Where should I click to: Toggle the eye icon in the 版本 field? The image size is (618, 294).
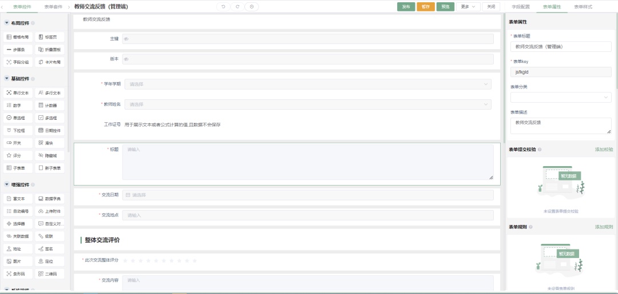click(126, 59)
